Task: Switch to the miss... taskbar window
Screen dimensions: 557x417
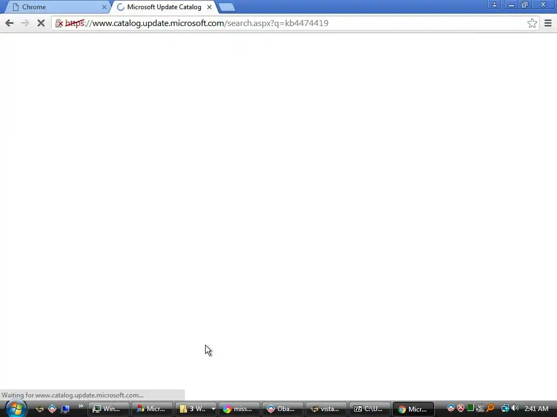Action: click(x=239, y=409)
